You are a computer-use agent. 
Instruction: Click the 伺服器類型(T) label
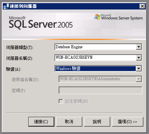coord(20,48)
